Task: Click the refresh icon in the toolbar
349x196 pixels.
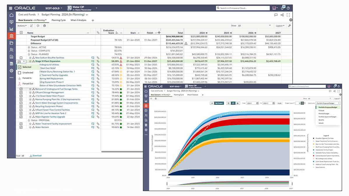Action: [x=38, y=26]
